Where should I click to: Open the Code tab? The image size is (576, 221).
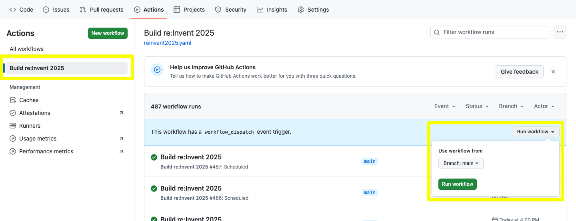pos(21,10)
